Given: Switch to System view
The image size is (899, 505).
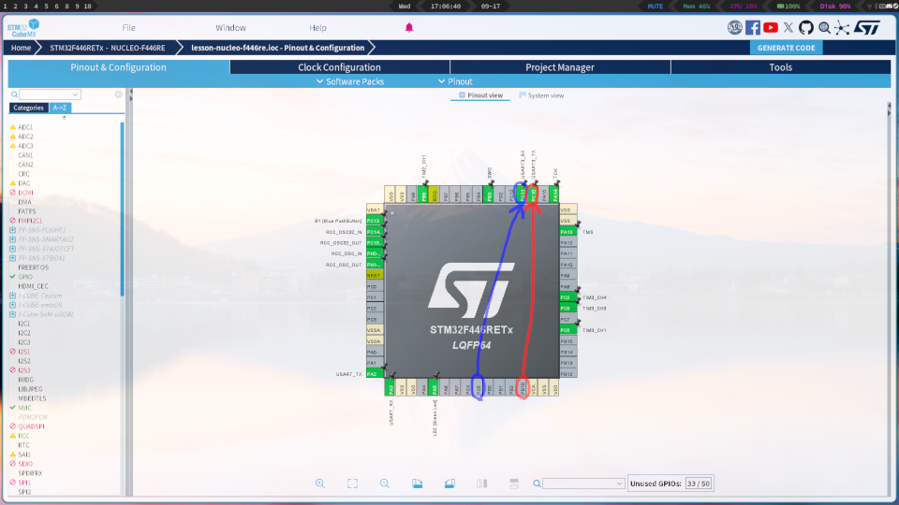Looking at the screenshot, I should (541, 95).
